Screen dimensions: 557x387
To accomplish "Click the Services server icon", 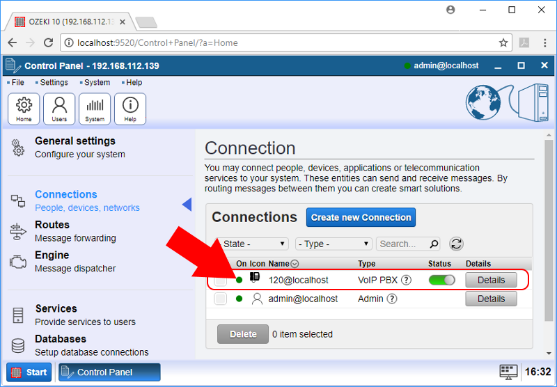I will pos(18,315).
